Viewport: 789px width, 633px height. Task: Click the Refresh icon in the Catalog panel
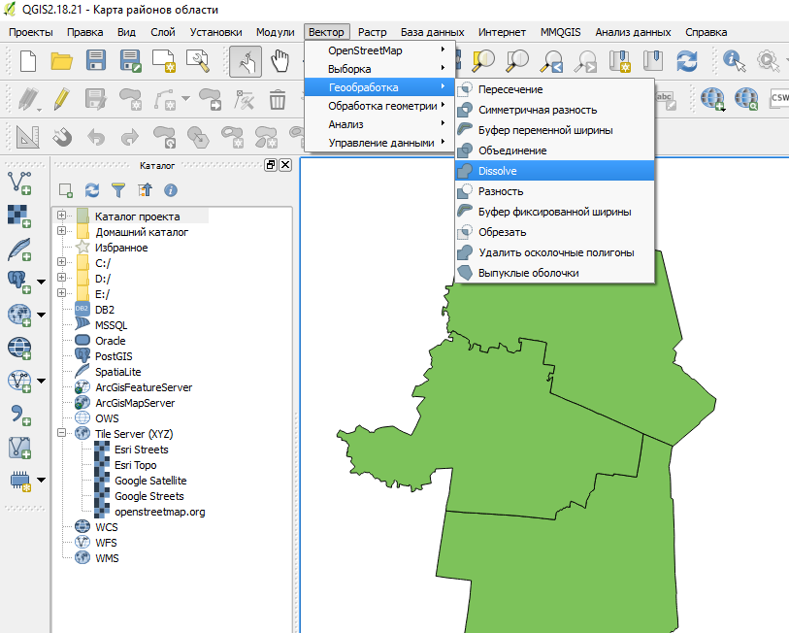pyautogui.click(x=92, y=190)
